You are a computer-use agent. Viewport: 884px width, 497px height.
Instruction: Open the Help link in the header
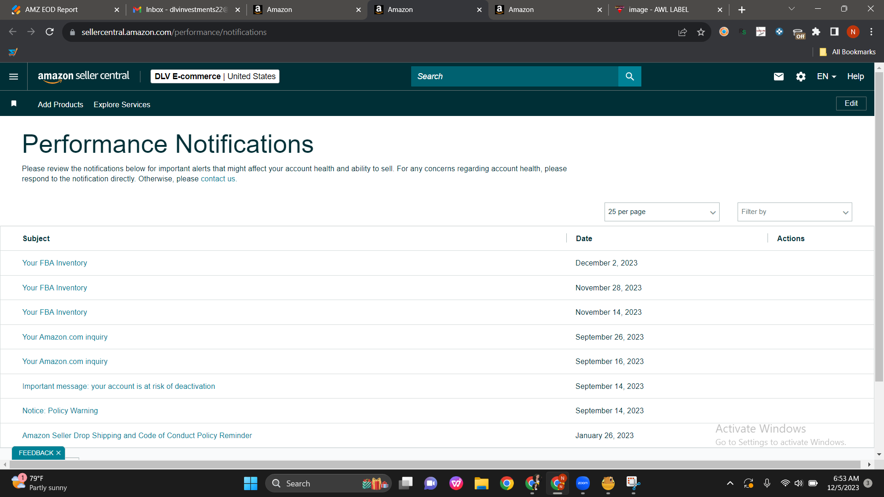[855, 76]
